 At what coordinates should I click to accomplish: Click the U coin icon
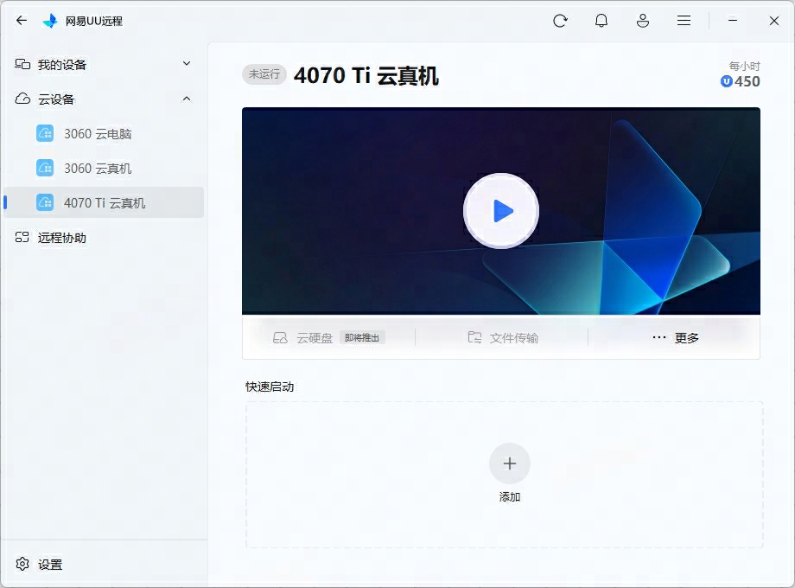pyautogui.click(x=726, y=81)
